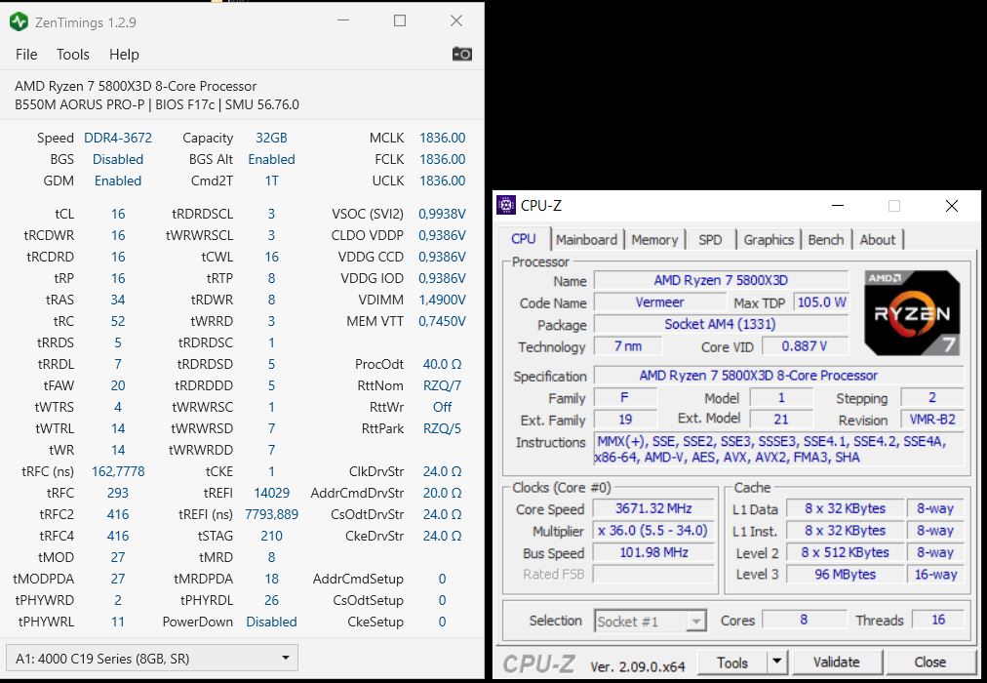Click the PowerDown Disabled value

[x=271, y=622]
